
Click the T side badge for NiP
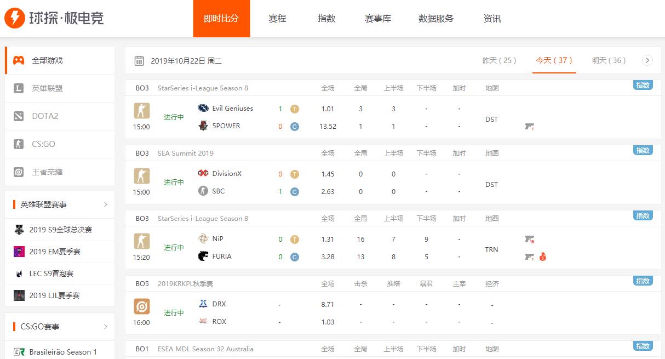tap(295, 240)
